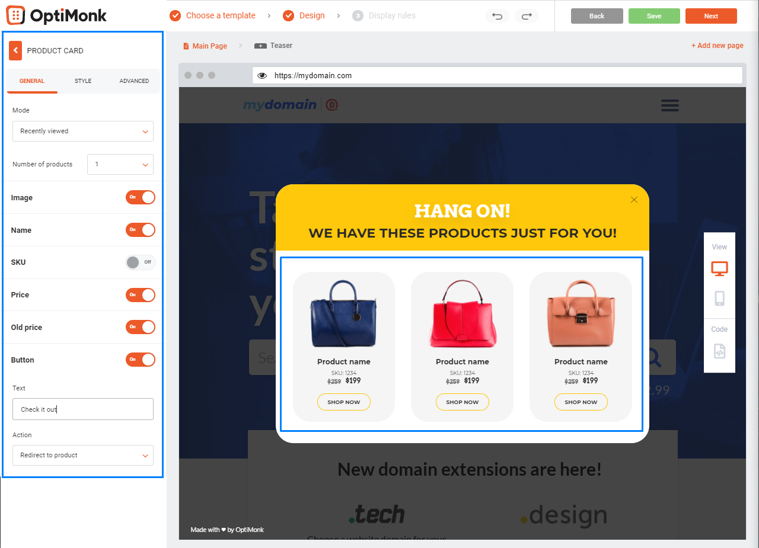
Task: Select the peach handbag product image
Action: click(x=581, y=313)
